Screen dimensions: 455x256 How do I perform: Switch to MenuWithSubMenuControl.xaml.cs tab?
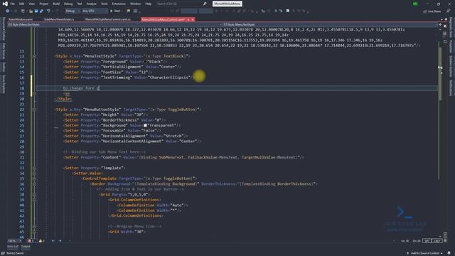click(108, 19)
